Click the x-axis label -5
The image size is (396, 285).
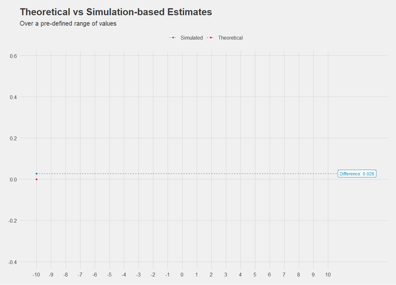pos(109,275)
